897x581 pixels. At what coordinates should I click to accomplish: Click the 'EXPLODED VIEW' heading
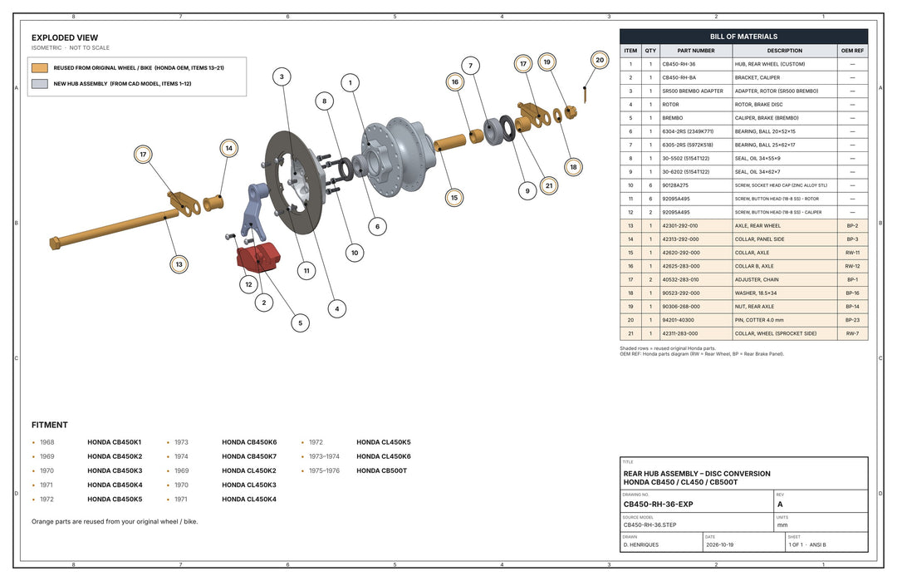tap(65, 37)
